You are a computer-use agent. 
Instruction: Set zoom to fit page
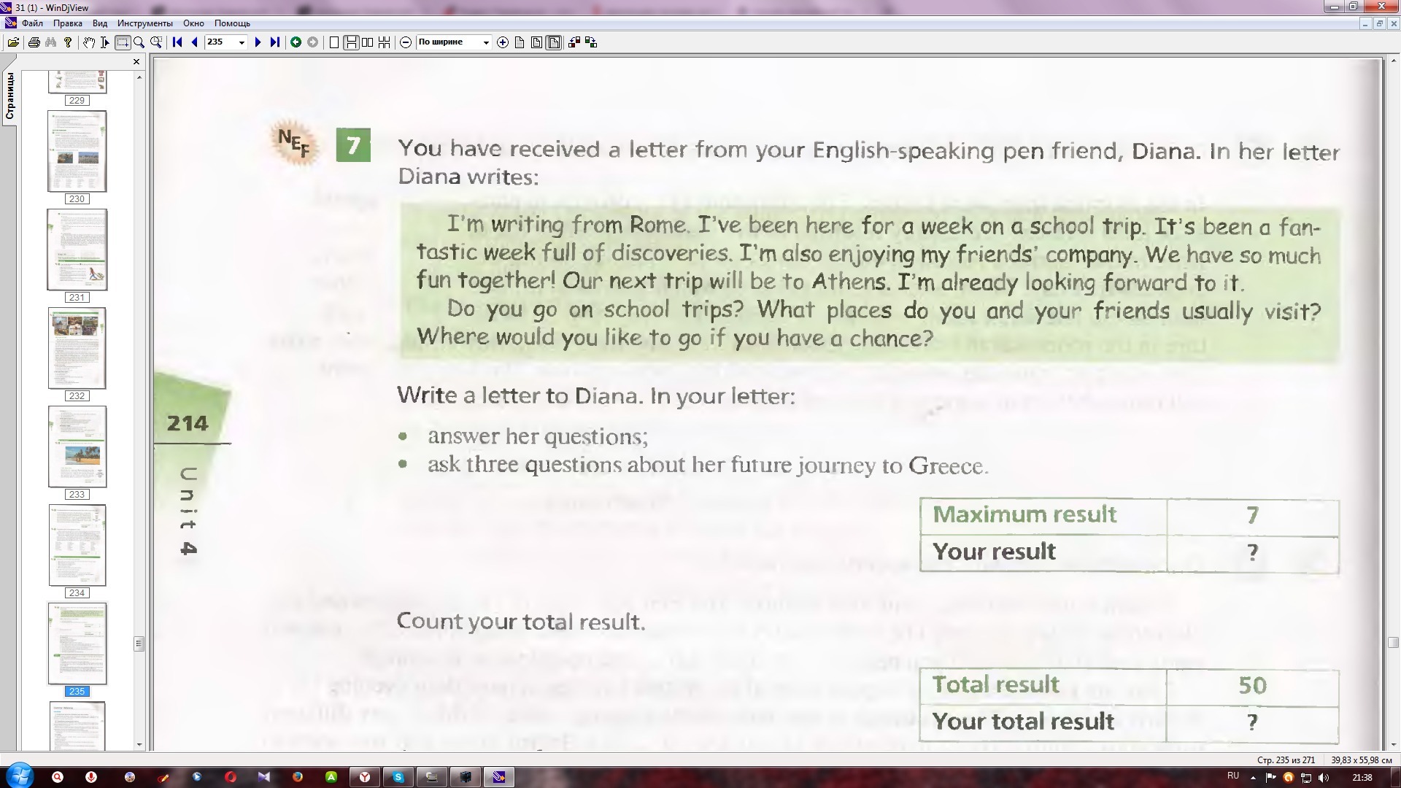[536, 42]
